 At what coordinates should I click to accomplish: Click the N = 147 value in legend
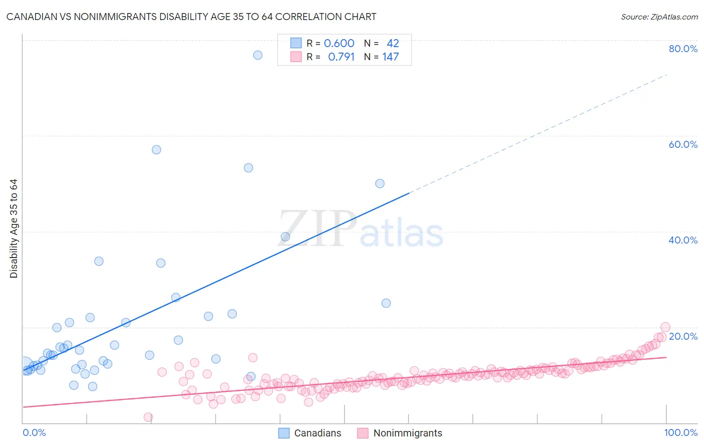382,57
